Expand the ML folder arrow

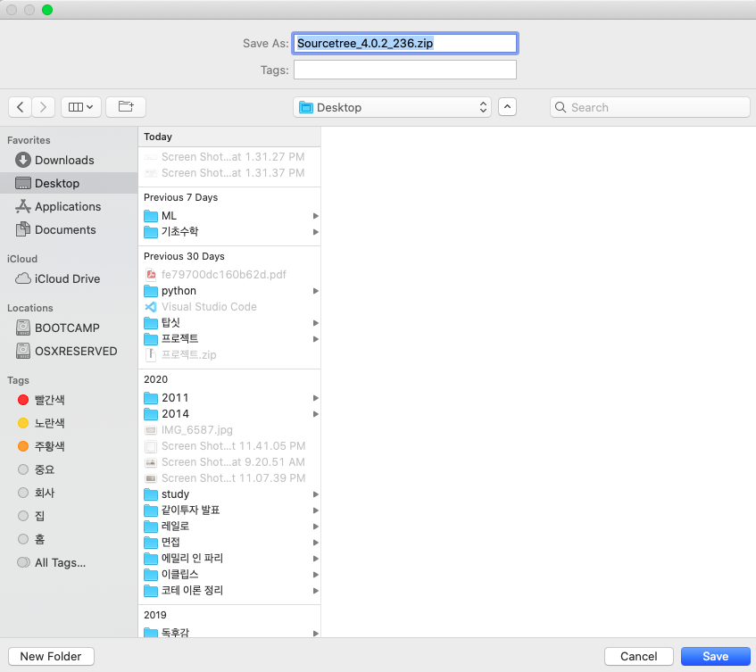pos(315,216)
